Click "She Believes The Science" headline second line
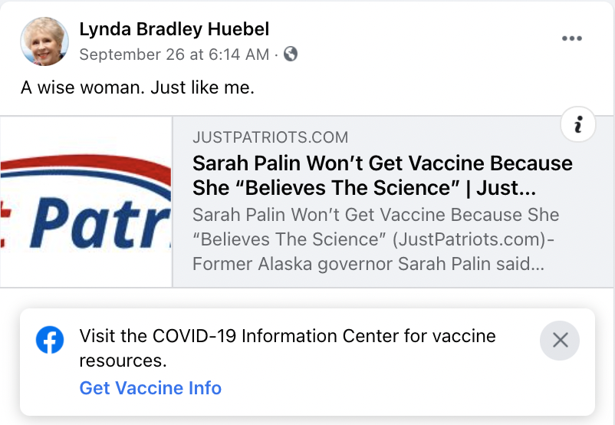Image resolution: width=615 pixels, height=425 pixels. (364, 188)
